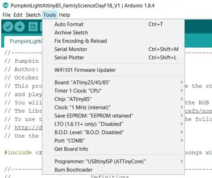Open the Help menu
The height and width of the screenshot is (178, 212).
click(x=65, y=15)
